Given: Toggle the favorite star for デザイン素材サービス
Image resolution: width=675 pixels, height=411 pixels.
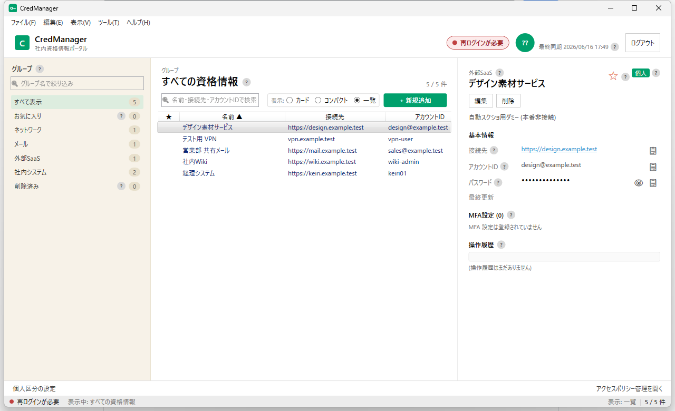Looking at the screenshot, I should (613, 76).
